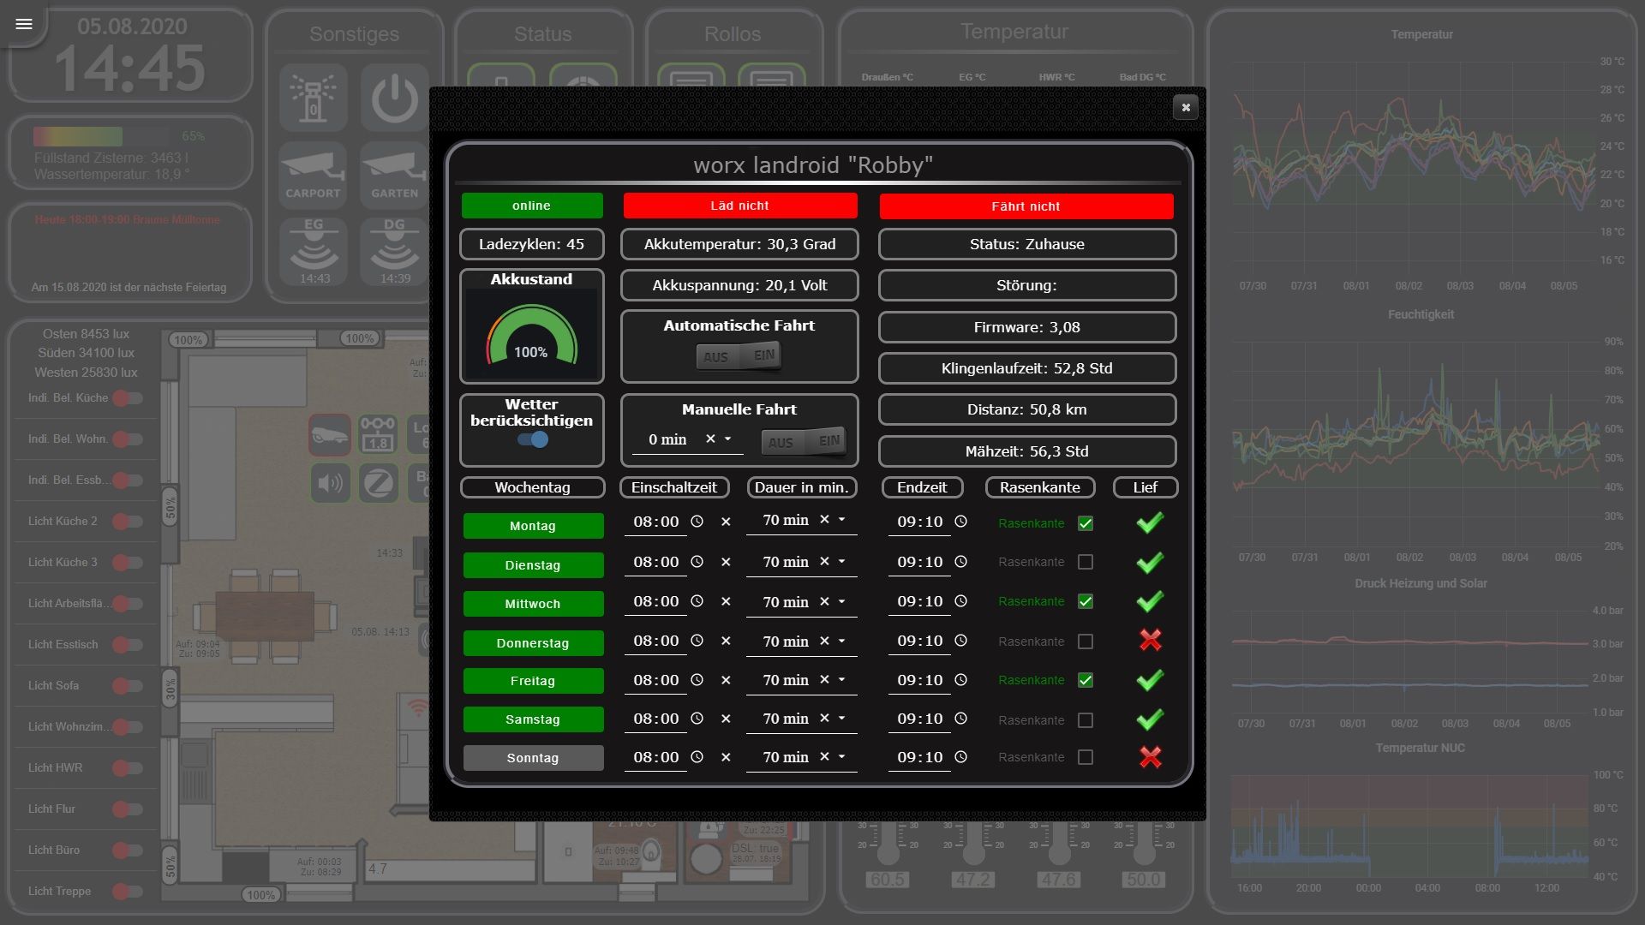Click the Sonntag end time field 09:10
The width and height of the screenshot is (1645, 925).
pos(920,757)
